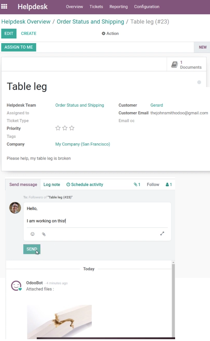Set priority to three stars

72,128
